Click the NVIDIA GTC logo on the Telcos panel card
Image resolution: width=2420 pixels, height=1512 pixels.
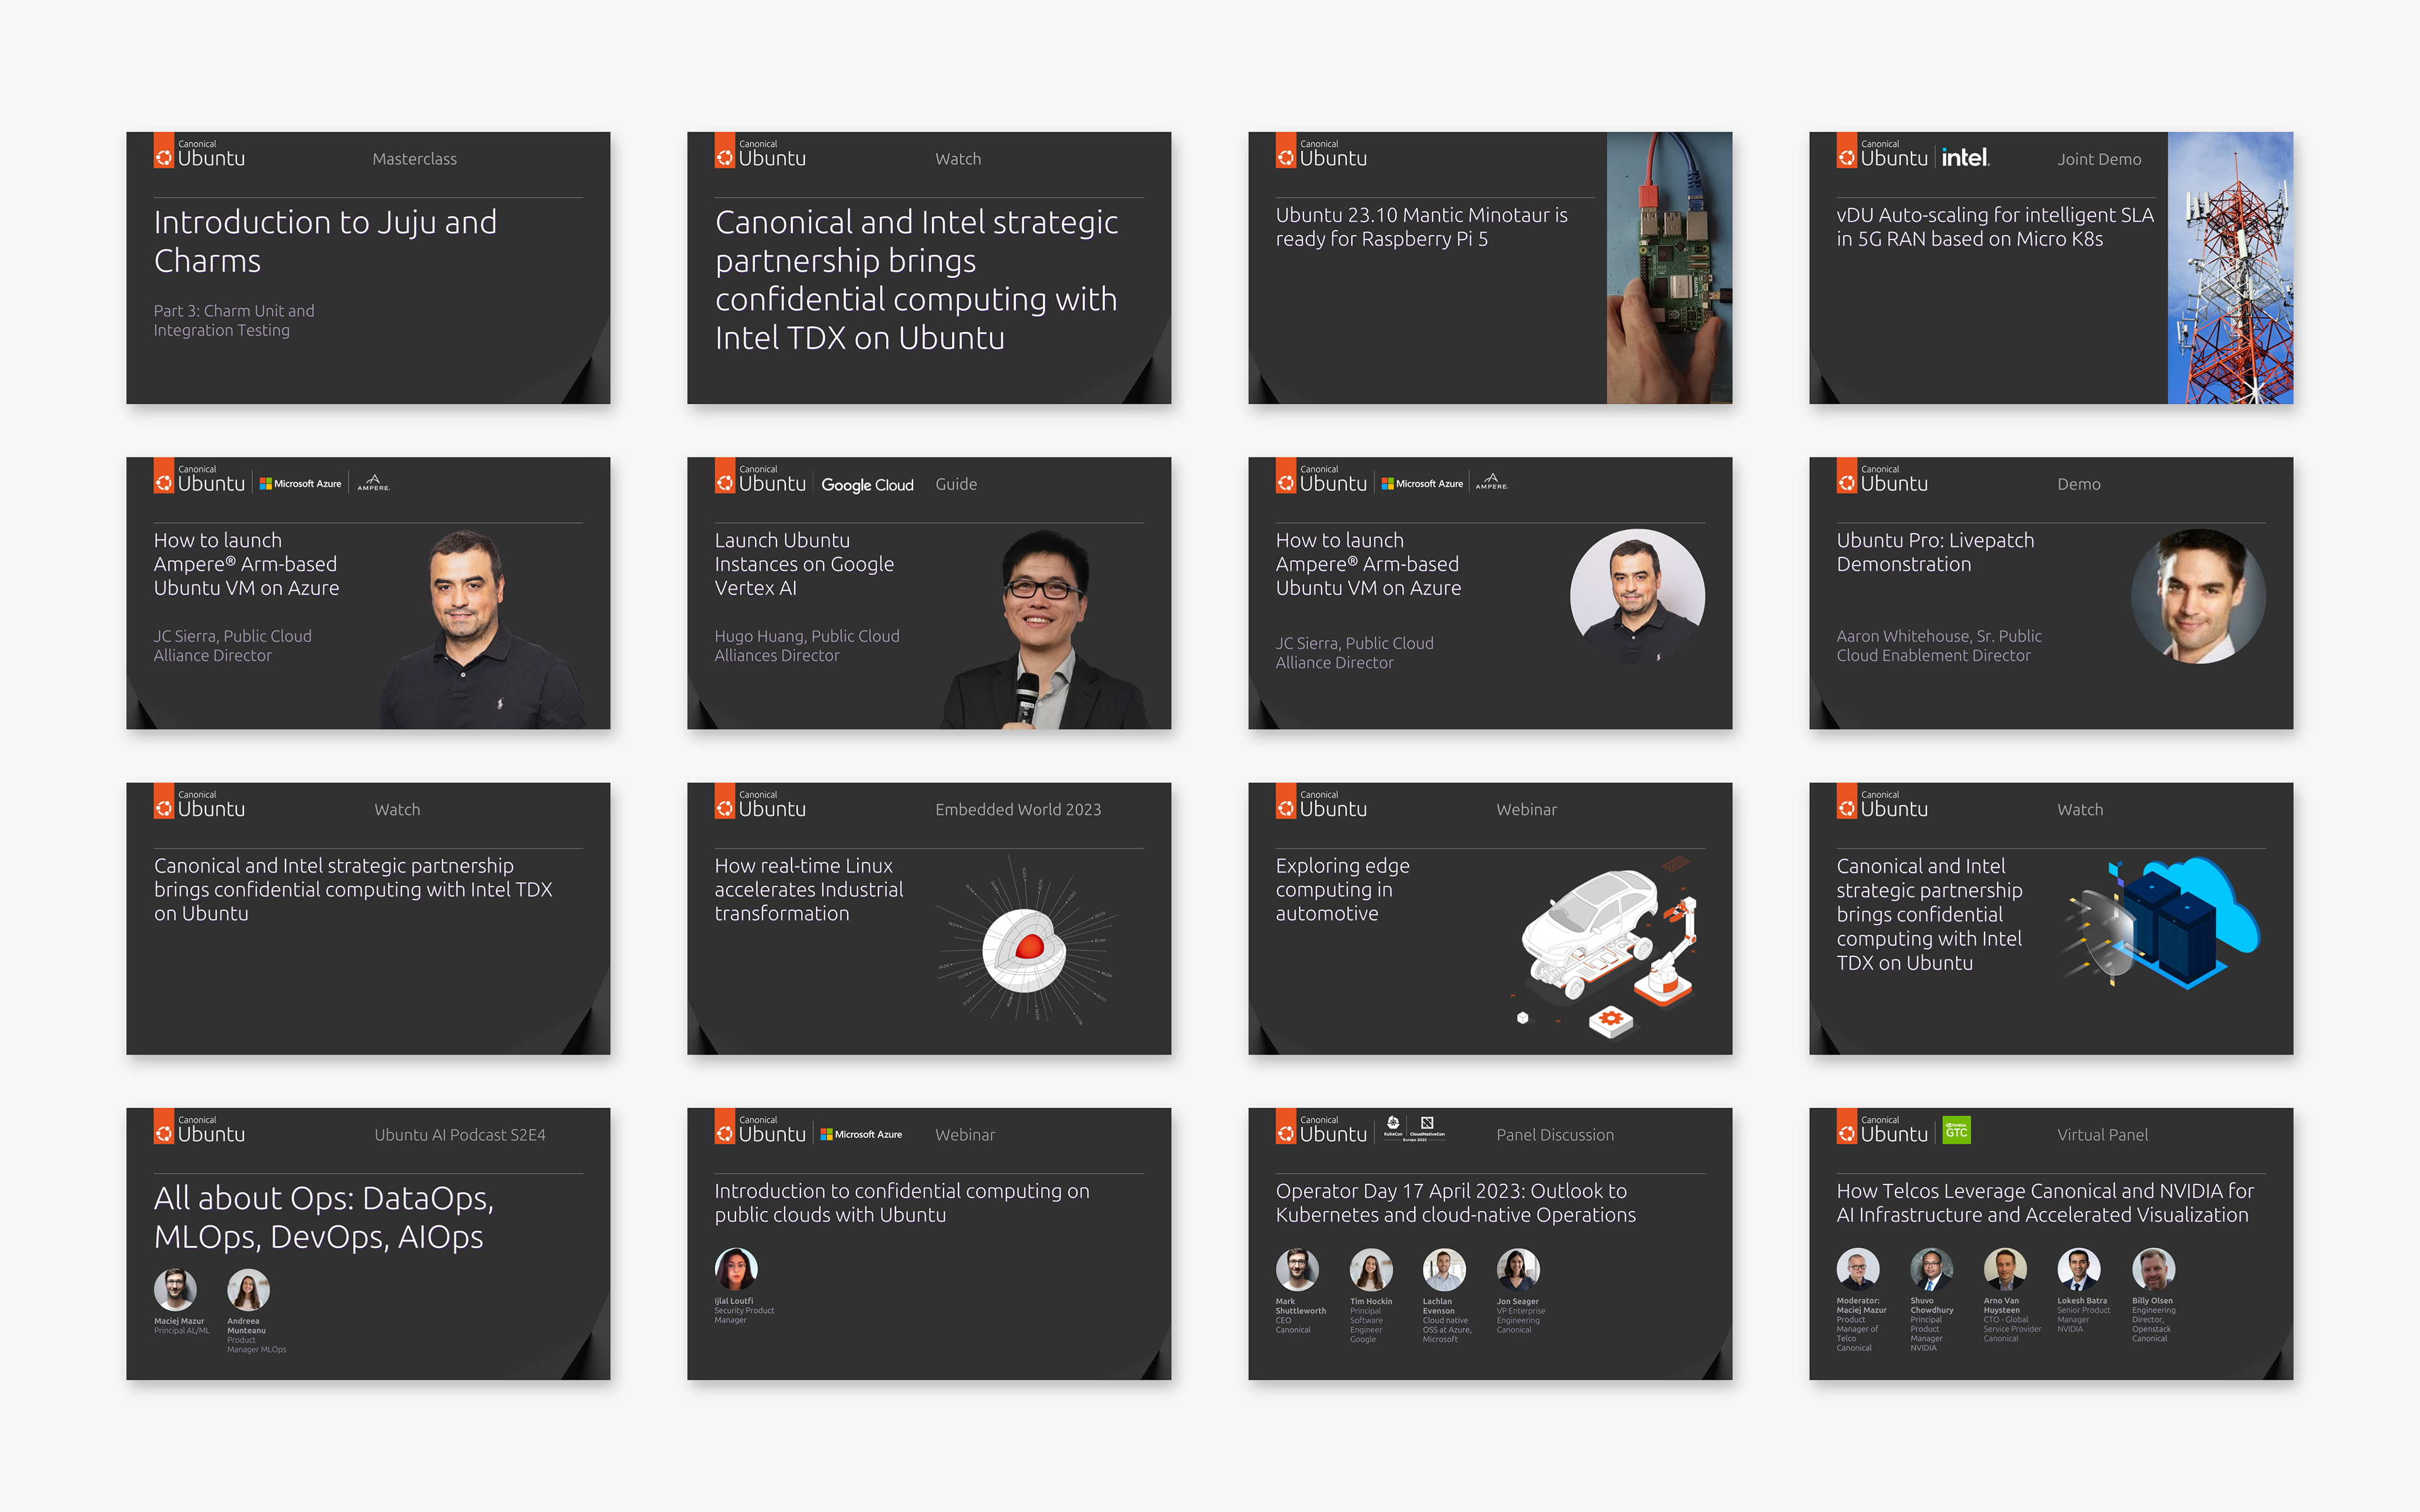point(1956,1130)
